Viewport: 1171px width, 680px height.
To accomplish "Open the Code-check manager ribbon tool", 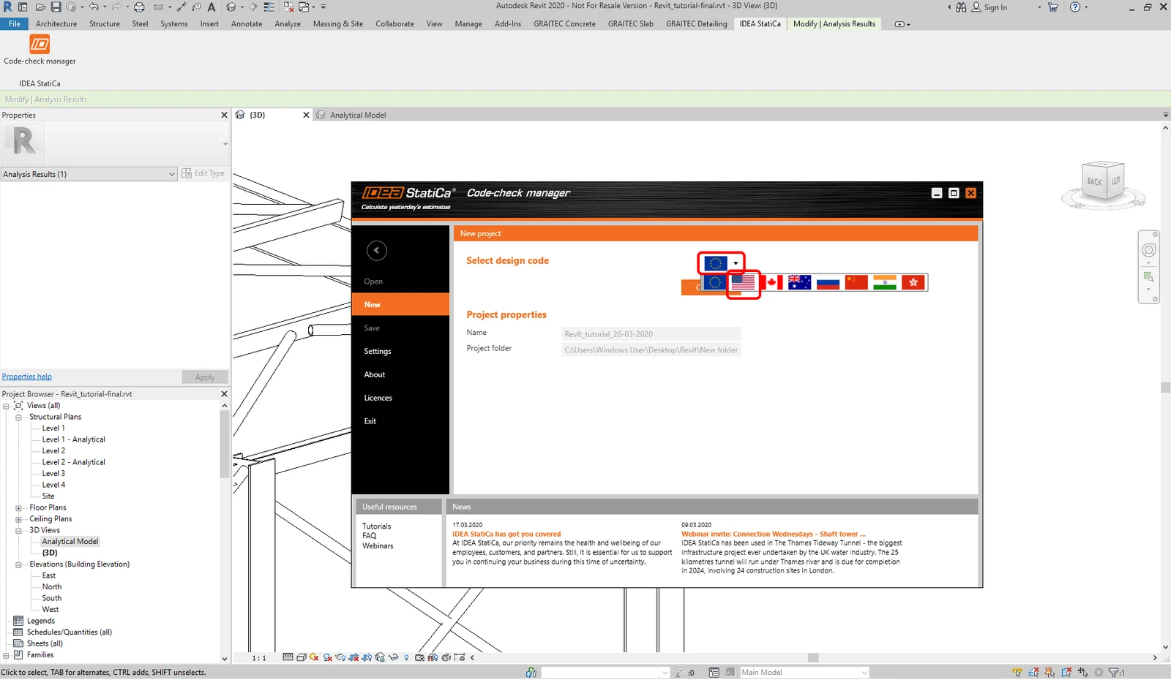I will [40, 50].
